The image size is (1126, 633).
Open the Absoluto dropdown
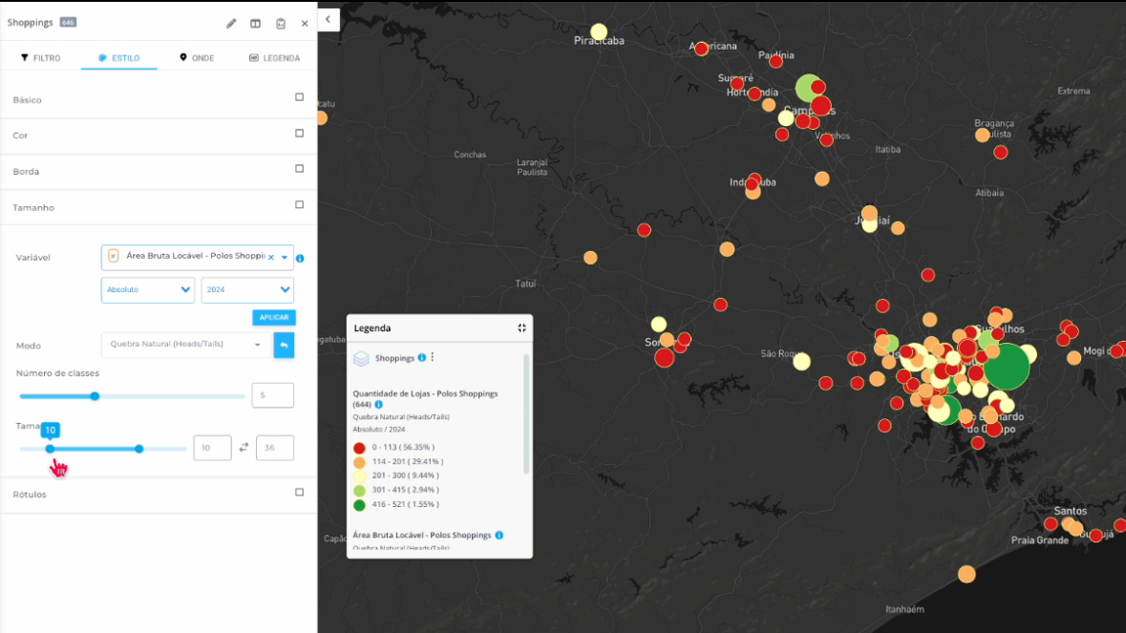(x=148, y=290)
